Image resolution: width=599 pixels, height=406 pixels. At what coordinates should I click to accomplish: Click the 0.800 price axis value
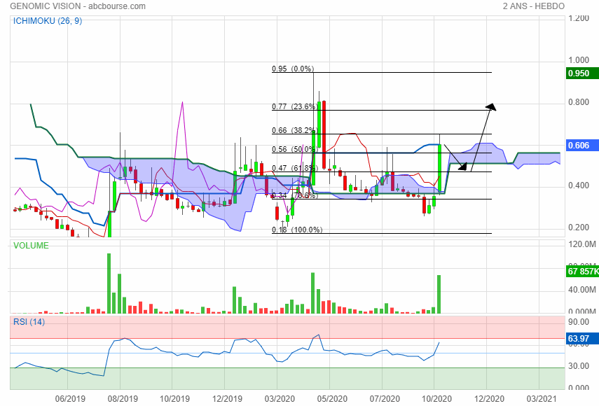point(579,102)
